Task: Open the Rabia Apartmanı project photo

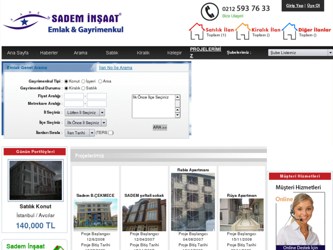Action: tap(193, 202)
